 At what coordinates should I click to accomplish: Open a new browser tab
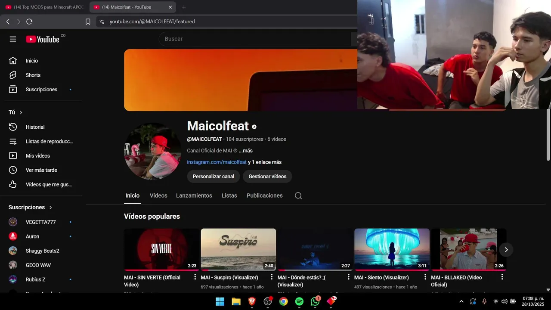coord(184,7)
